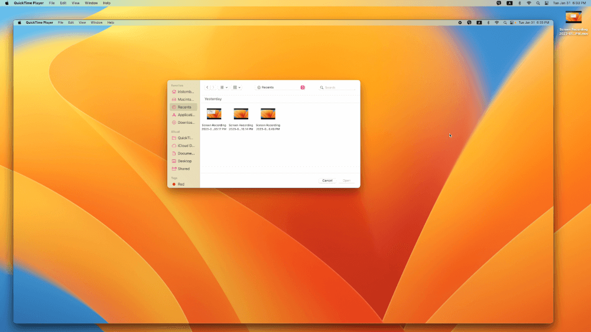Expand the icon view options dropdown
Viewport: 591px width, 332px height.
tap(224, 87)
